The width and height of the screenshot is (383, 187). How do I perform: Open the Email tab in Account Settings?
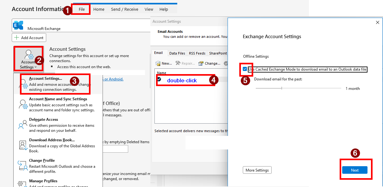coord(159,53)
